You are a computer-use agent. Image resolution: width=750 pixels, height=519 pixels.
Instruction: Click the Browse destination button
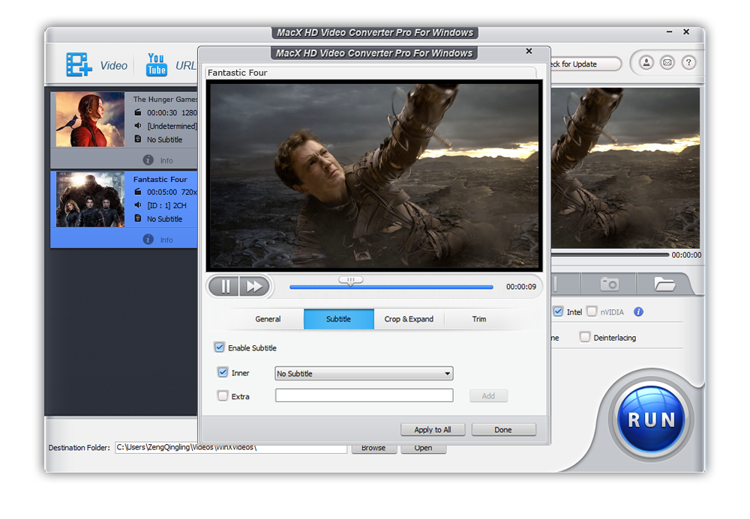373,449
